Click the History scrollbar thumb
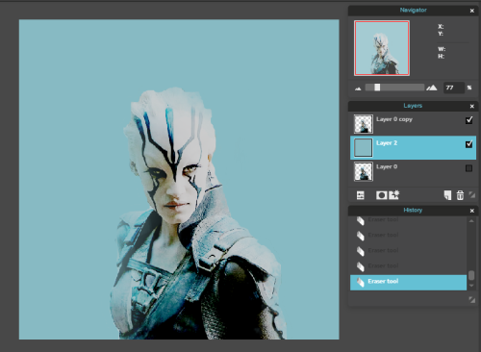The image size is (481, 352). tap(471, 275)
